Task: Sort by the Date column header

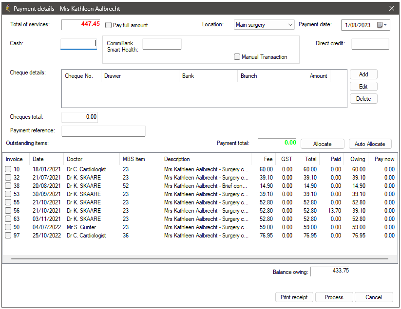Action: tap(46, 159)
